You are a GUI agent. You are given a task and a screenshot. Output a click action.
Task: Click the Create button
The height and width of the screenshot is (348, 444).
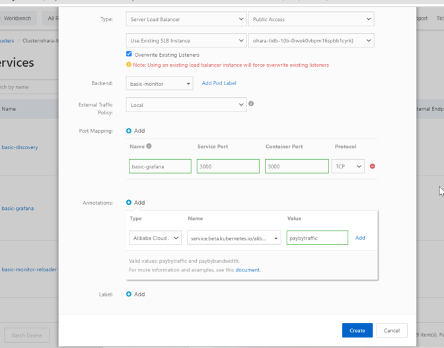357,330
